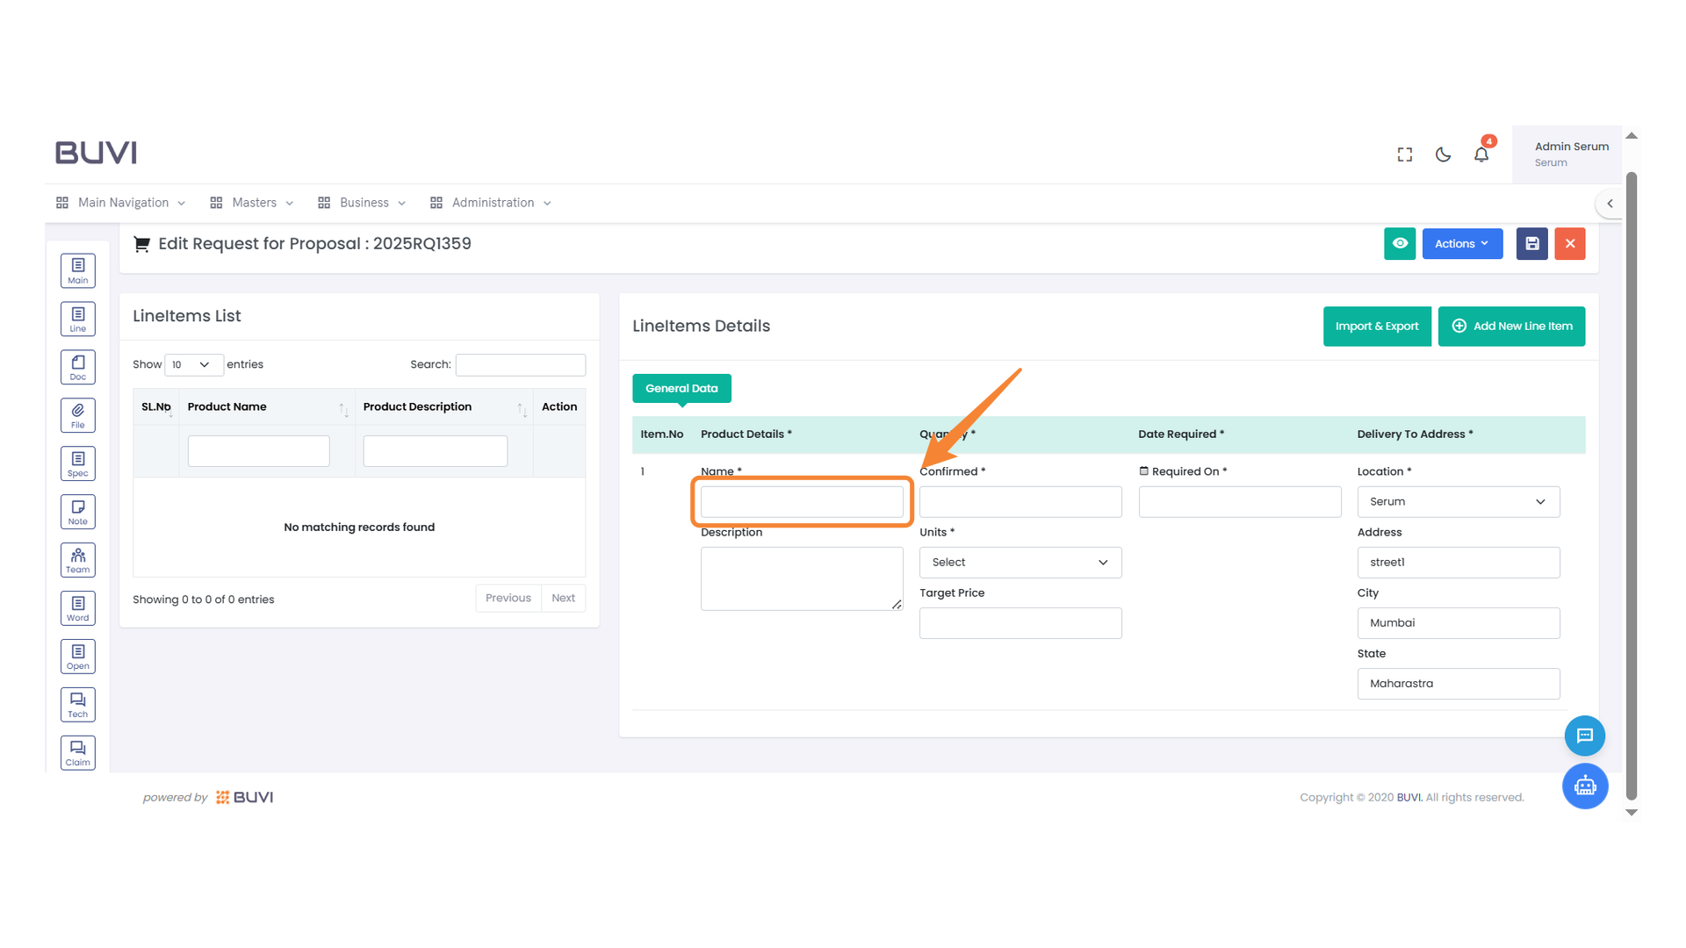Open the Units Select dropdown

[x=1020, y=562]
